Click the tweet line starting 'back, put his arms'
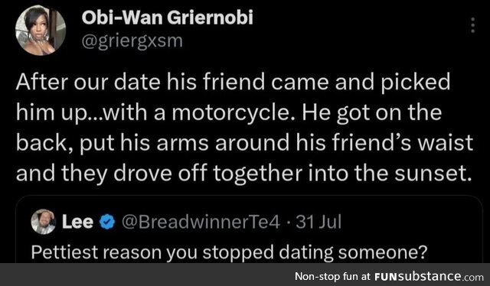Image resolution: width=490 pixels, height=286 pixels. [x=245, y=142]
